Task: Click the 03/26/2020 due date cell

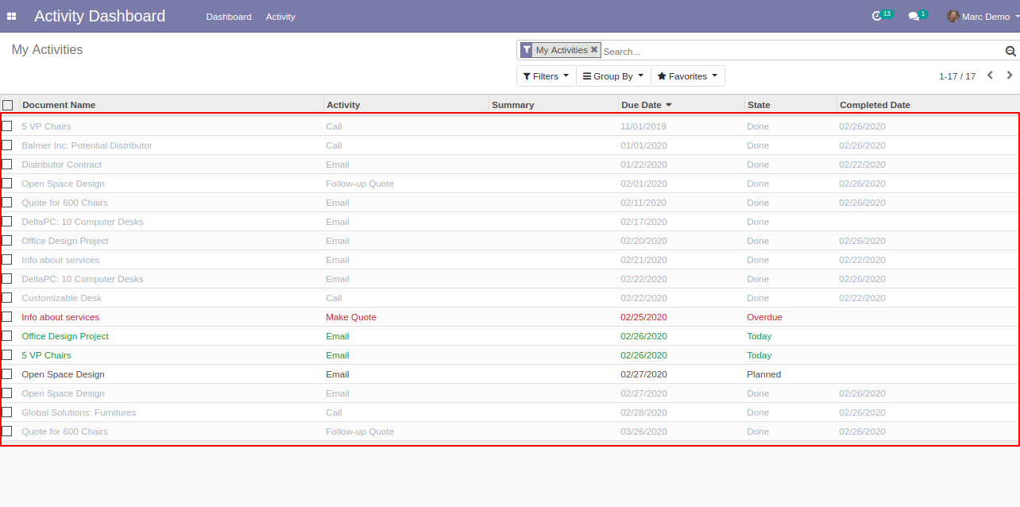Action: click(643, 432)
